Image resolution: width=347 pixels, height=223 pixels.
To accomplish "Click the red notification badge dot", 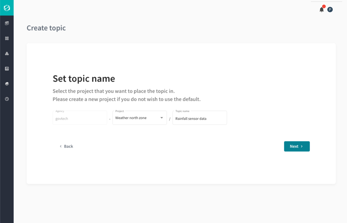I will pos(324,6).
